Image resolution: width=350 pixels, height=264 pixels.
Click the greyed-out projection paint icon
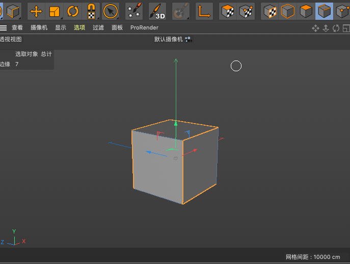click(x=181, y=11)
